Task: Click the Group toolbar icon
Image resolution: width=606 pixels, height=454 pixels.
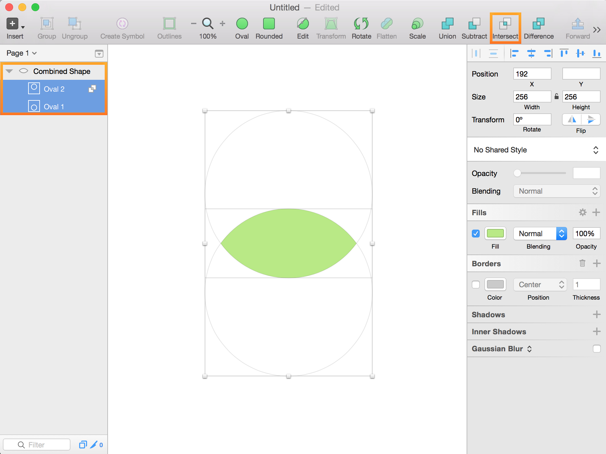Action: pyautogui.click(x=47, y=24)
